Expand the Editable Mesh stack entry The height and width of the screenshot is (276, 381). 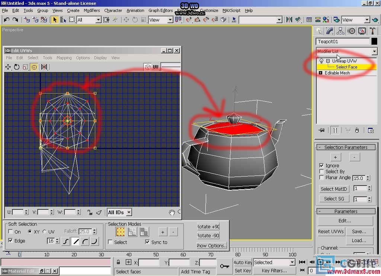click(x=320, y=73)
